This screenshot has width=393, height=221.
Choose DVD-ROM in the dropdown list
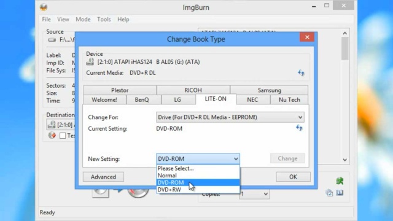click(198, 182)
